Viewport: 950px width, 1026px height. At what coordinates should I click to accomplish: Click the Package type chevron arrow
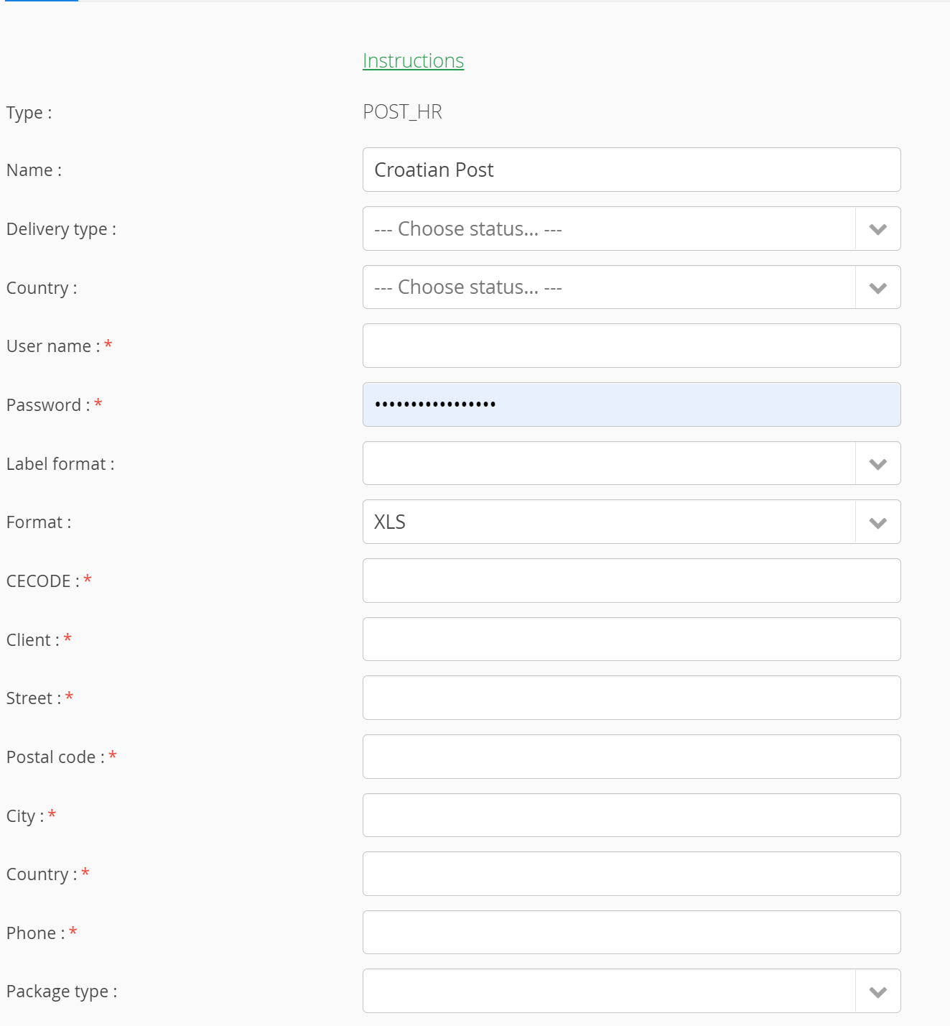(877, 992)
